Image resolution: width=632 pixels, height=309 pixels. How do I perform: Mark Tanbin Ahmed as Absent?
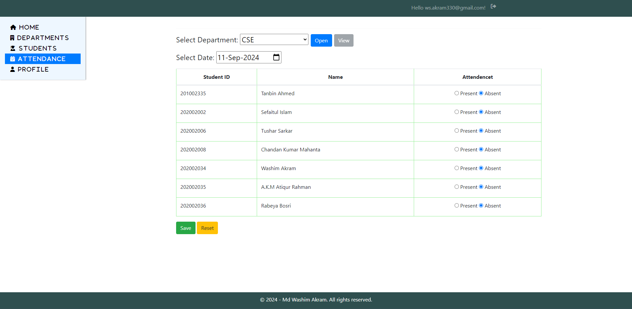click(481, 93)
